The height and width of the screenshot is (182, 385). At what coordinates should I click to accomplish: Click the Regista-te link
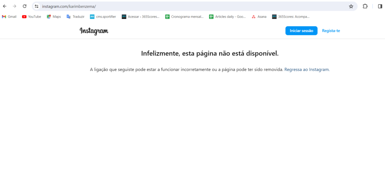331,31
